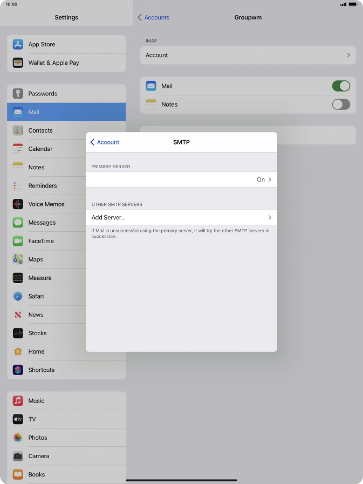The width and height of the screenshot is (363, 484).
Task: Open the FaceTime icon
Action: [18, 241]
